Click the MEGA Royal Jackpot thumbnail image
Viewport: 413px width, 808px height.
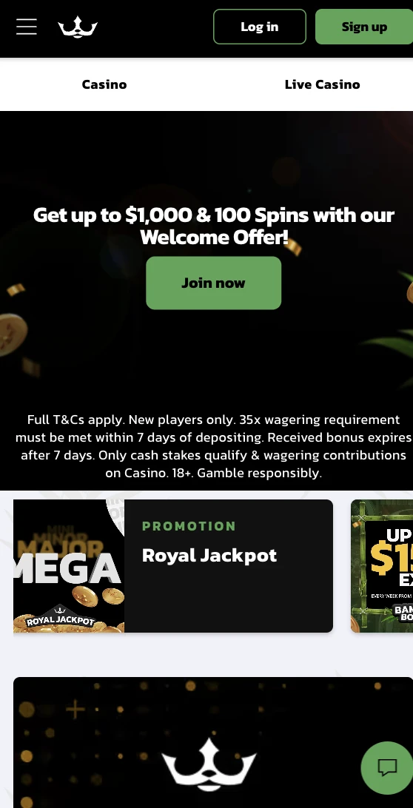click(69, 566)
